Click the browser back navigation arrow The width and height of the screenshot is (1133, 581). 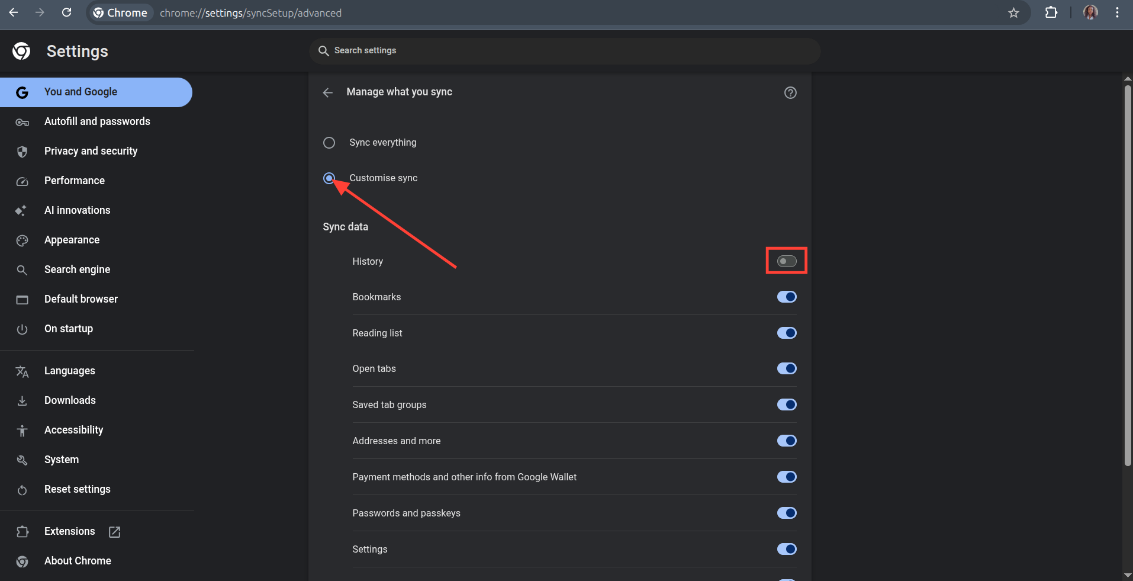14,12
